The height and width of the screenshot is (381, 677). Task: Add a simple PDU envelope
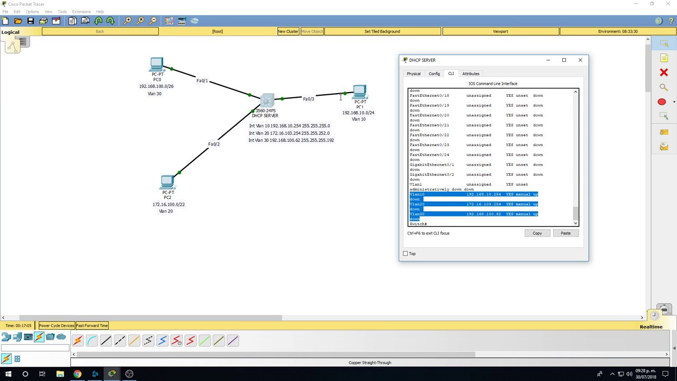(x=664, y=132)
